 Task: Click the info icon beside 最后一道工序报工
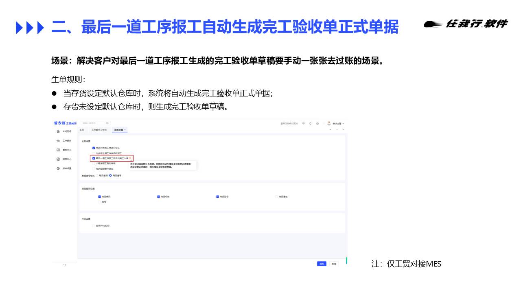pyautogui.click(x=130, y=158)
